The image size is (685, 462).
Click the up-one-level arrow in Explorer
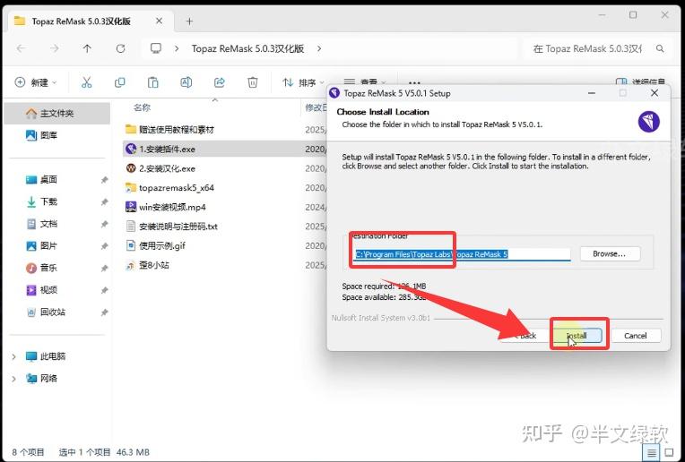pyautogui.click(x=87, y=48)
